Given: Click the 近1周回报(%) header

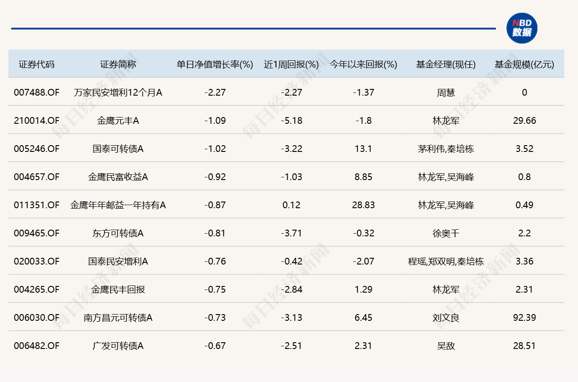Looking at the screenshot, I should pyautogui.click(x=291, y=64).
